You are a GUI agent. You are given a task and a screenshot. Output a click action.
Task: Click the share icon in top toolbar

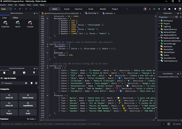coord(159,9)
